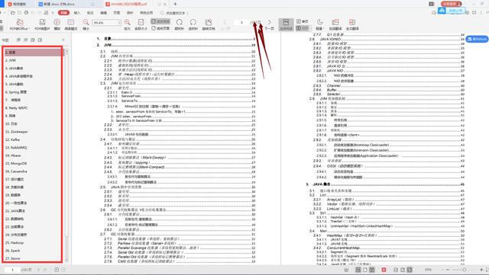Click the print icon in quick toolbar
Viewport: 489px width, 275px height.
coord(26,13)
